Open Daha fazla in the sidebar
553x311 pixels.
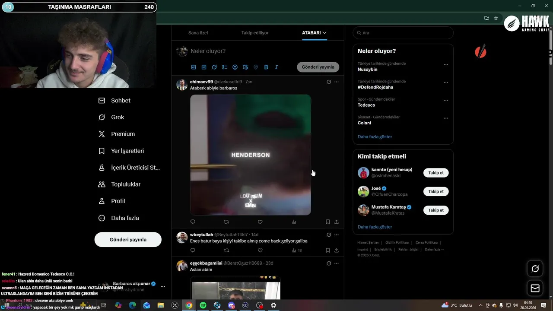[119, 218]
